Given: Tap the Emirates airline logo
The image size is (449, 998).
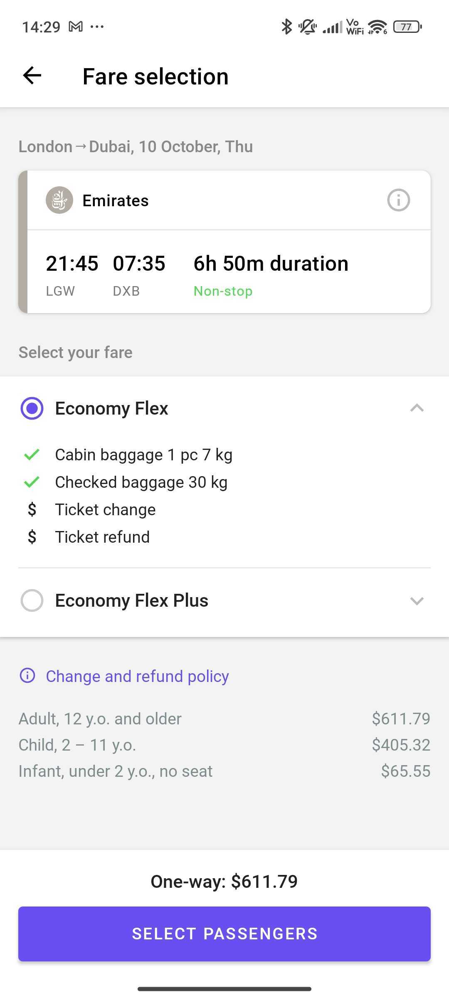Looking at the screenshot, I should pyautogui.click(x=59, y=200).
